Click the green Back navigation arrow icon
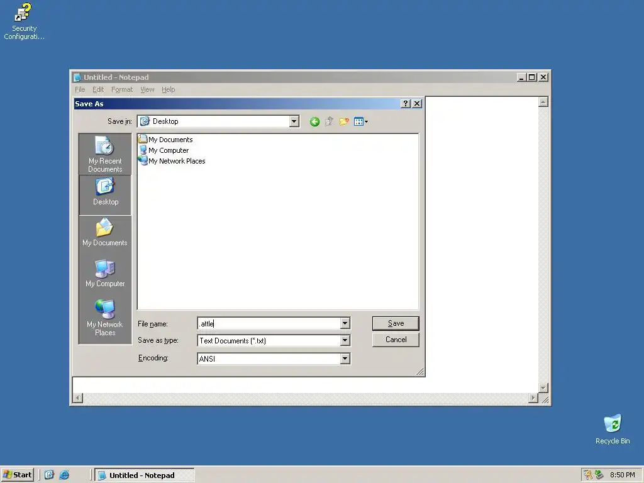This screenshot has width=644, height=483. click(x=314, y=121)
